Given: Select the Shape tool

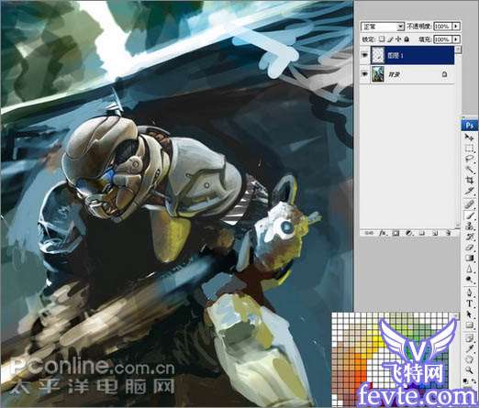Looking at the screenshot, I should click(x=469, y=325).
